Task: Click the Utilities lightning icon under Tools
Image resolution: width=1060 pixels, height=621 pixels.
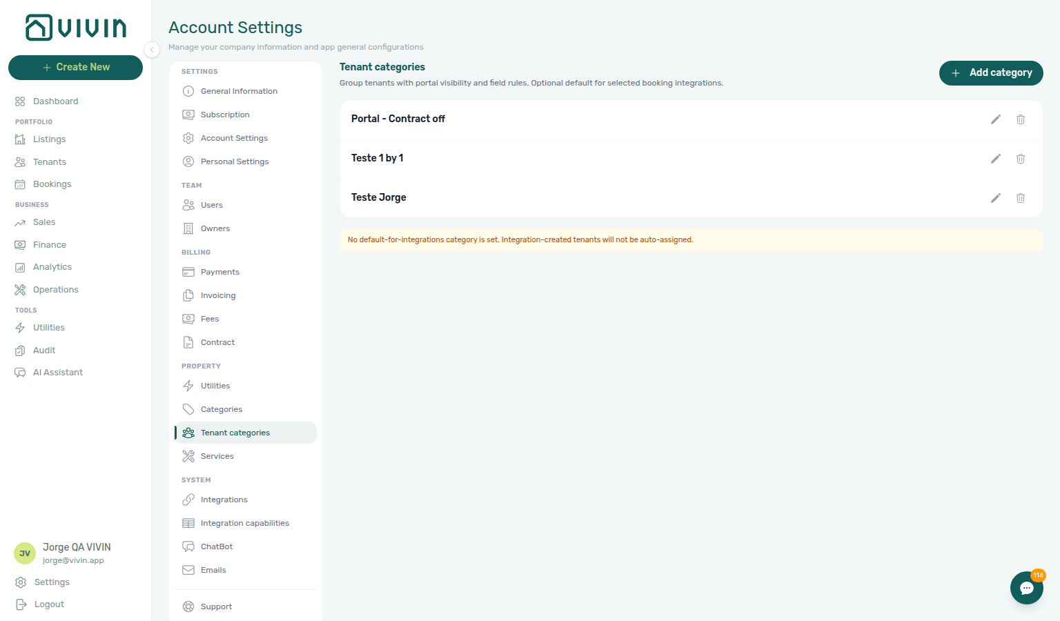Action: [20, 328]
